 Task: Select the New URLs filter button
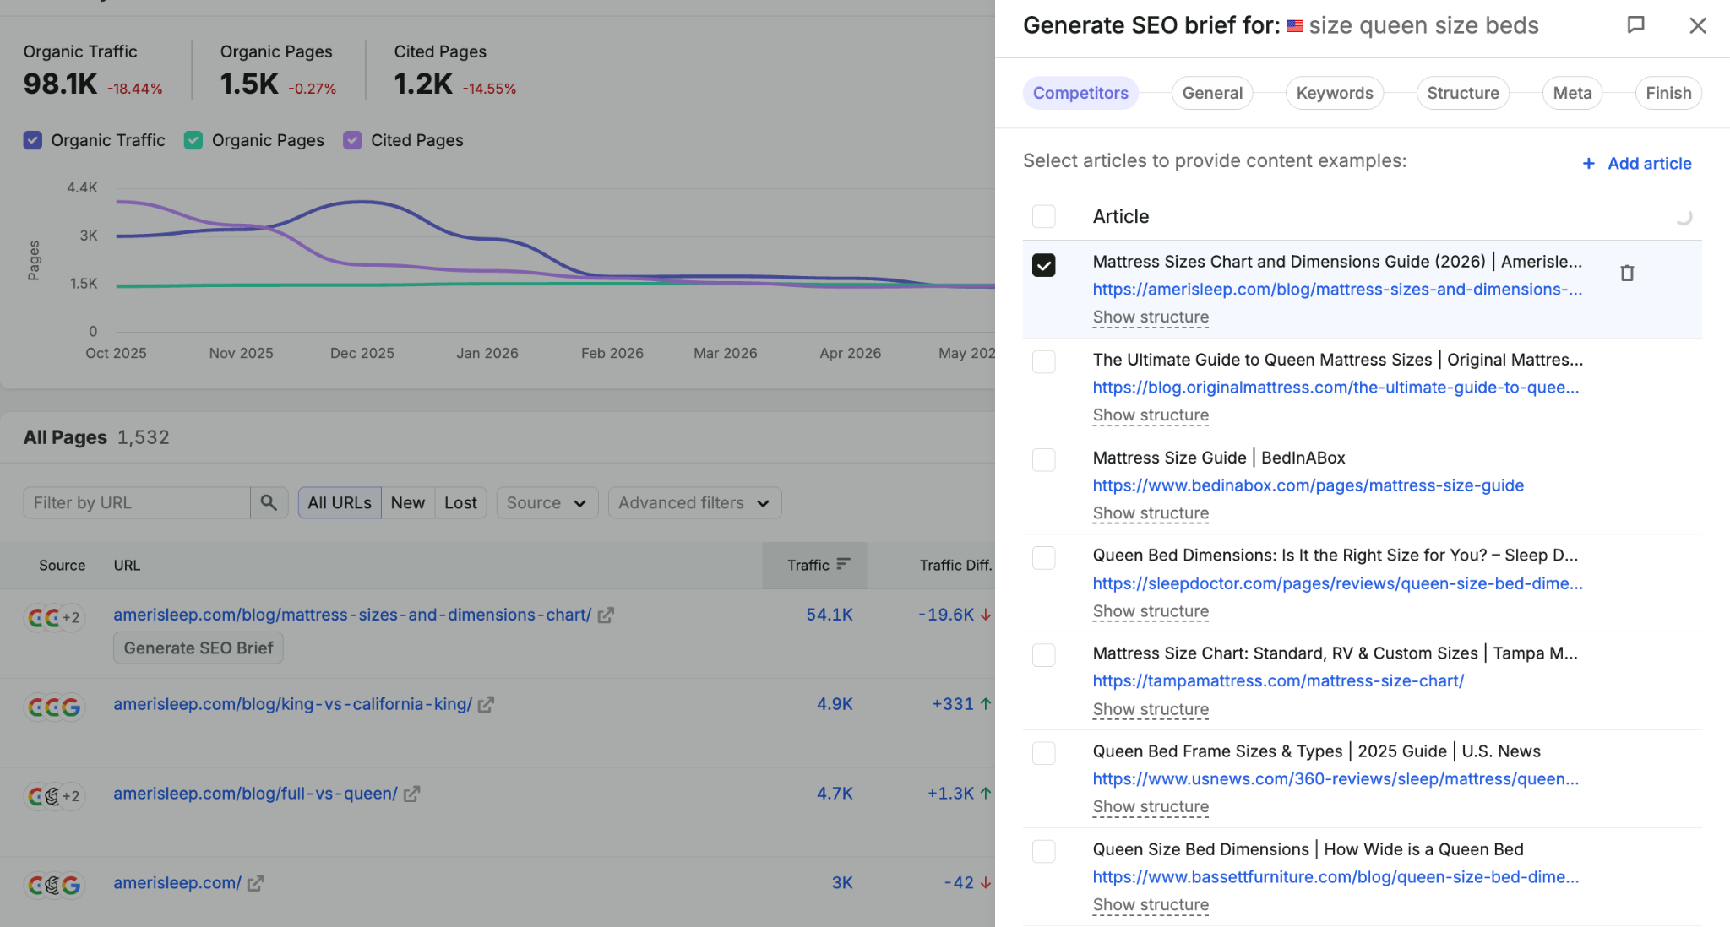pyautogui.click(x=408, y=502)
